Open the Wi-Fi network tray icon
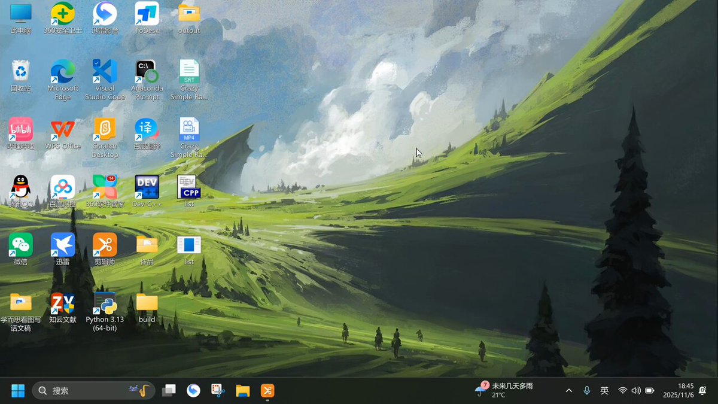The width and height of the screenshot is (718, 404). (623, 391)
